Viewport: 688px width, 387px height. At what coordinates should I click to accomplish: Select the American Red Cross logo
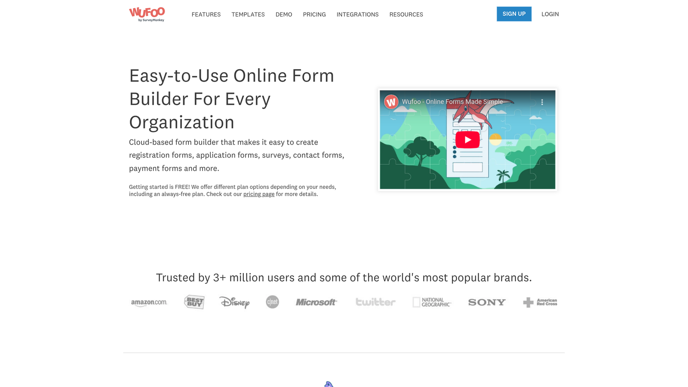coord(540,302)
